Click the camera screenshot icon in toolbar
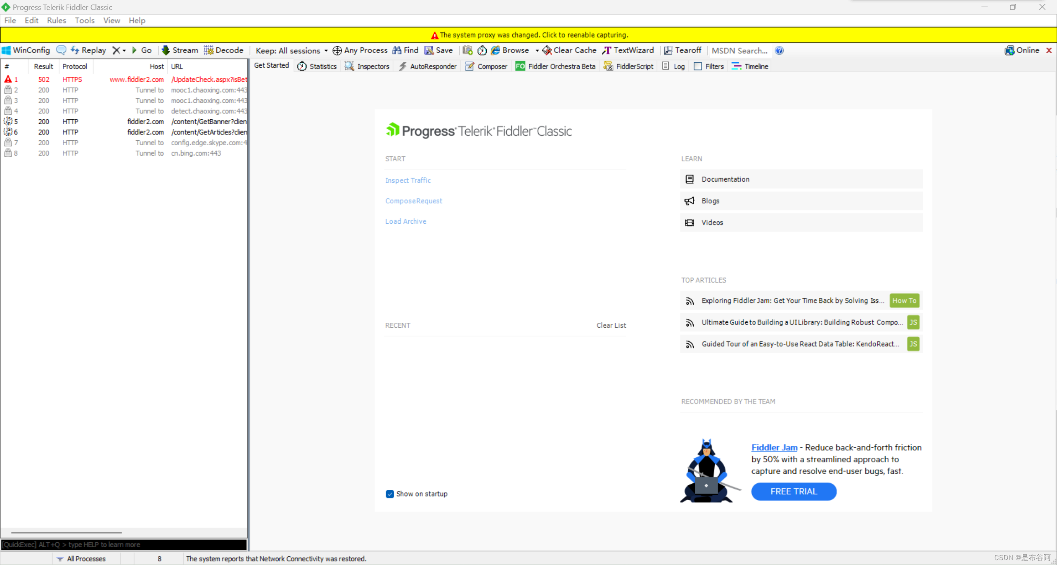Screen dimensions: 1057x565 (x=467, y=50)
